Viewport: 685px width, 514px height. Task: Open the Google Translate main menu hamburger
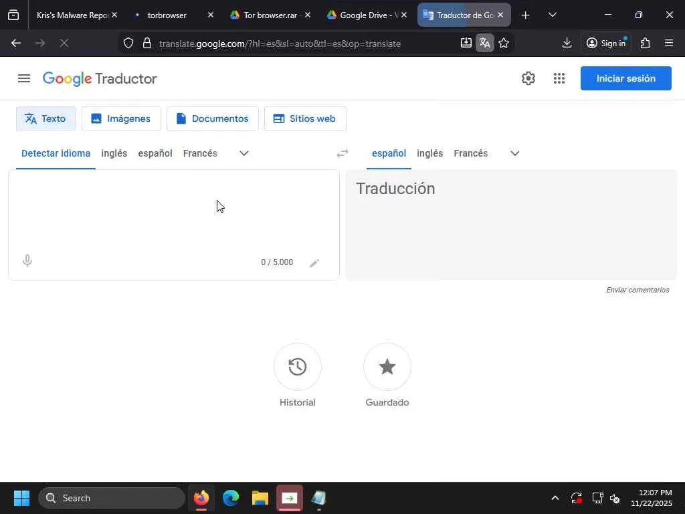[x=24, y=79]
